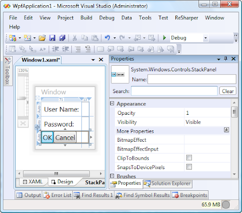Click the Uncomment Lines icon
The height and width of the screenshot is (213, 242).
[x=88, y=49]
